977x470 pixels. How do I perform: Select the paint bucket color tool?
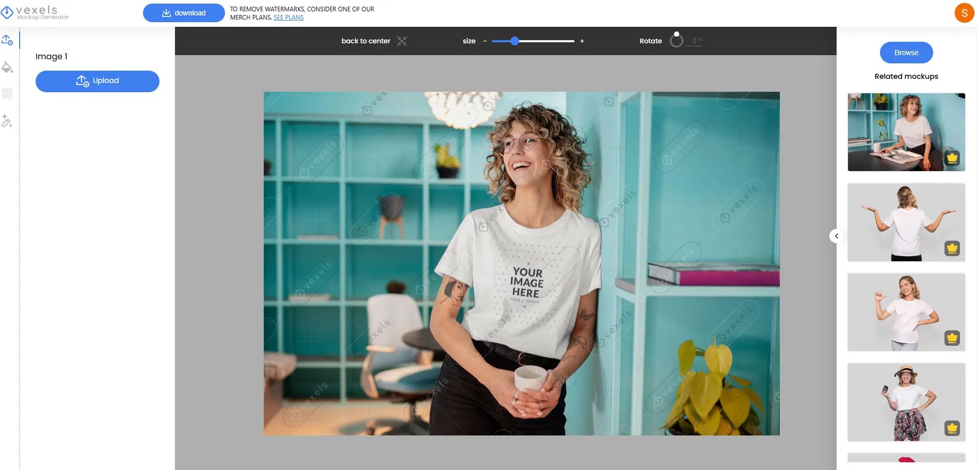(x=7, y=67)
